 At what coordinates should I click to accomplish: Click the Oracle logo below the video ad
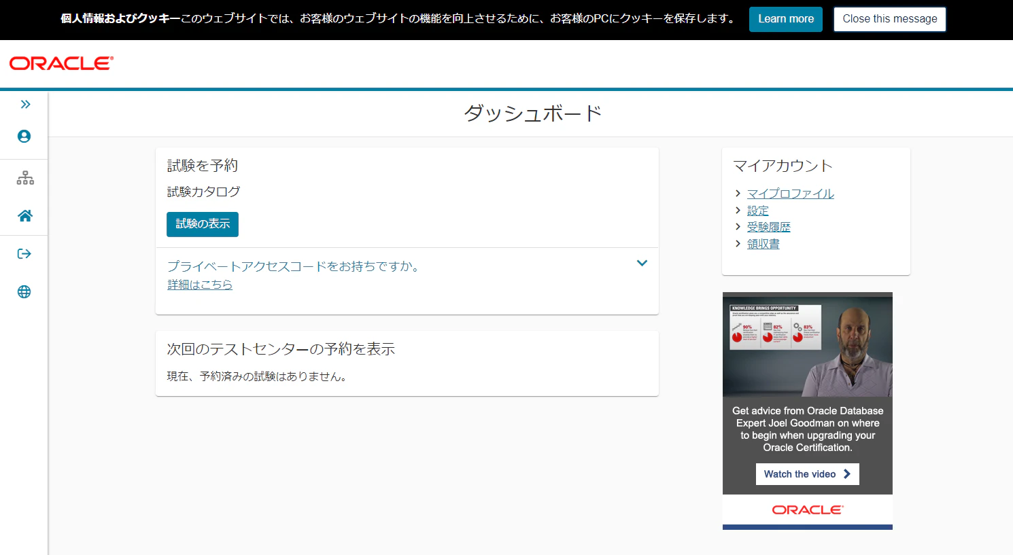point(808,509)
